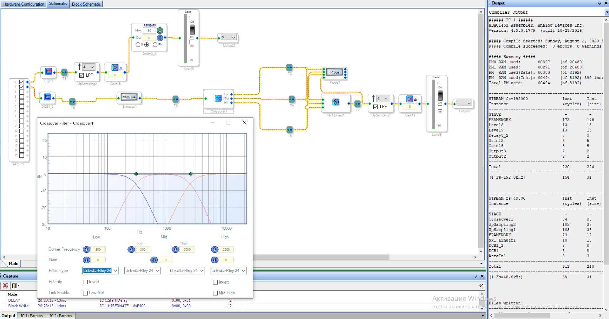Click the Level8 On/Off slider switch
Screen dimensions: 609x319
pos(192,29)
